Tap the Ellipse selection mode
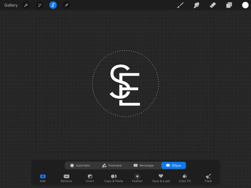The height and width of the screenshot is (188, 251). [x=173, y=165]
